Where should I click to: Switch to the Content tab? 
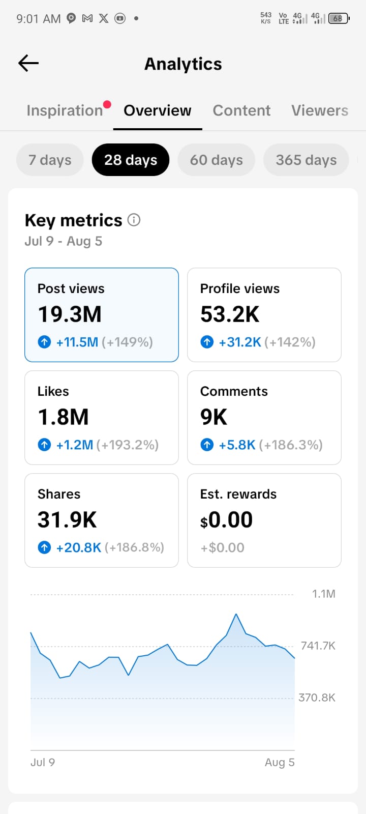coord(241,110)
